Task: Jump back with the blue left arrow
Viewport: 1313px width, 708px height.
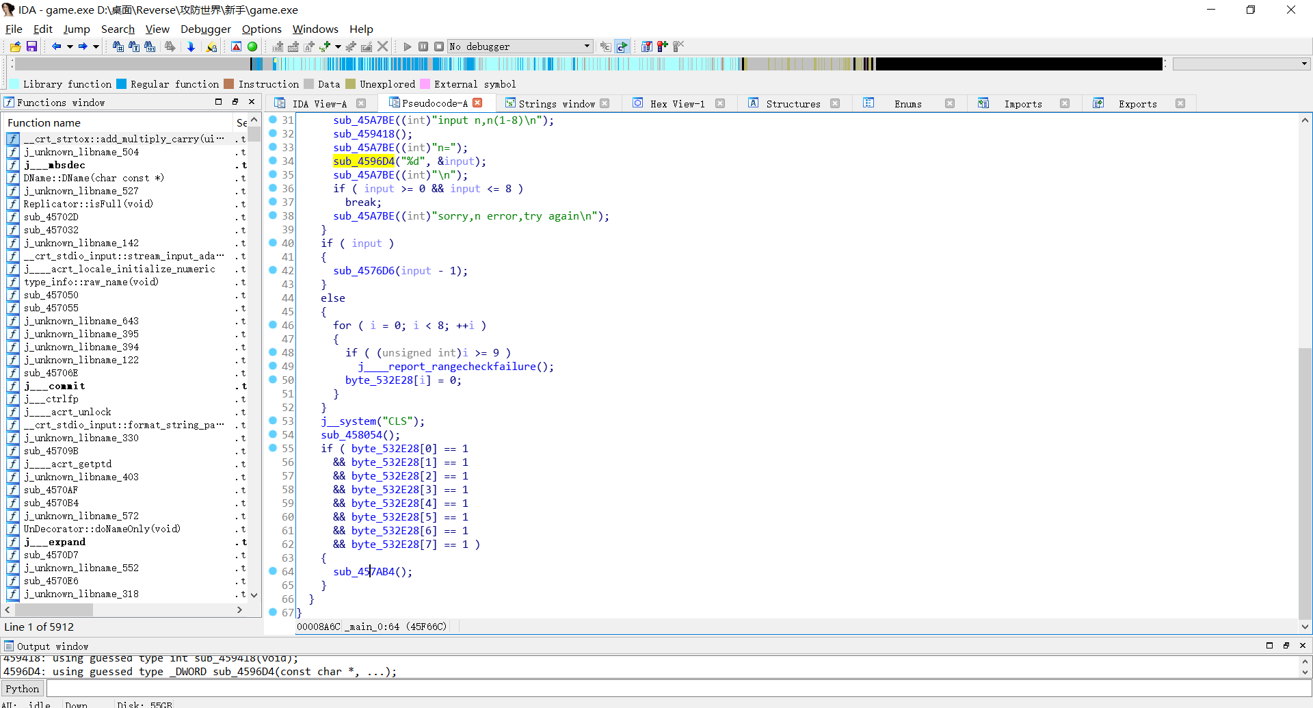Action: point(57,47)
